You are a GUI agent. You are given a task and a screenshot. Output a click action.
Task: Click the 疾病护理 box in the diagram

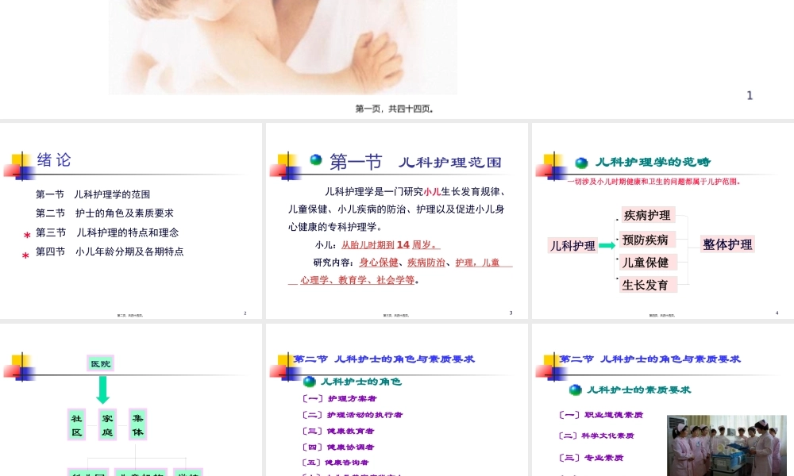(x=647, y=215)
